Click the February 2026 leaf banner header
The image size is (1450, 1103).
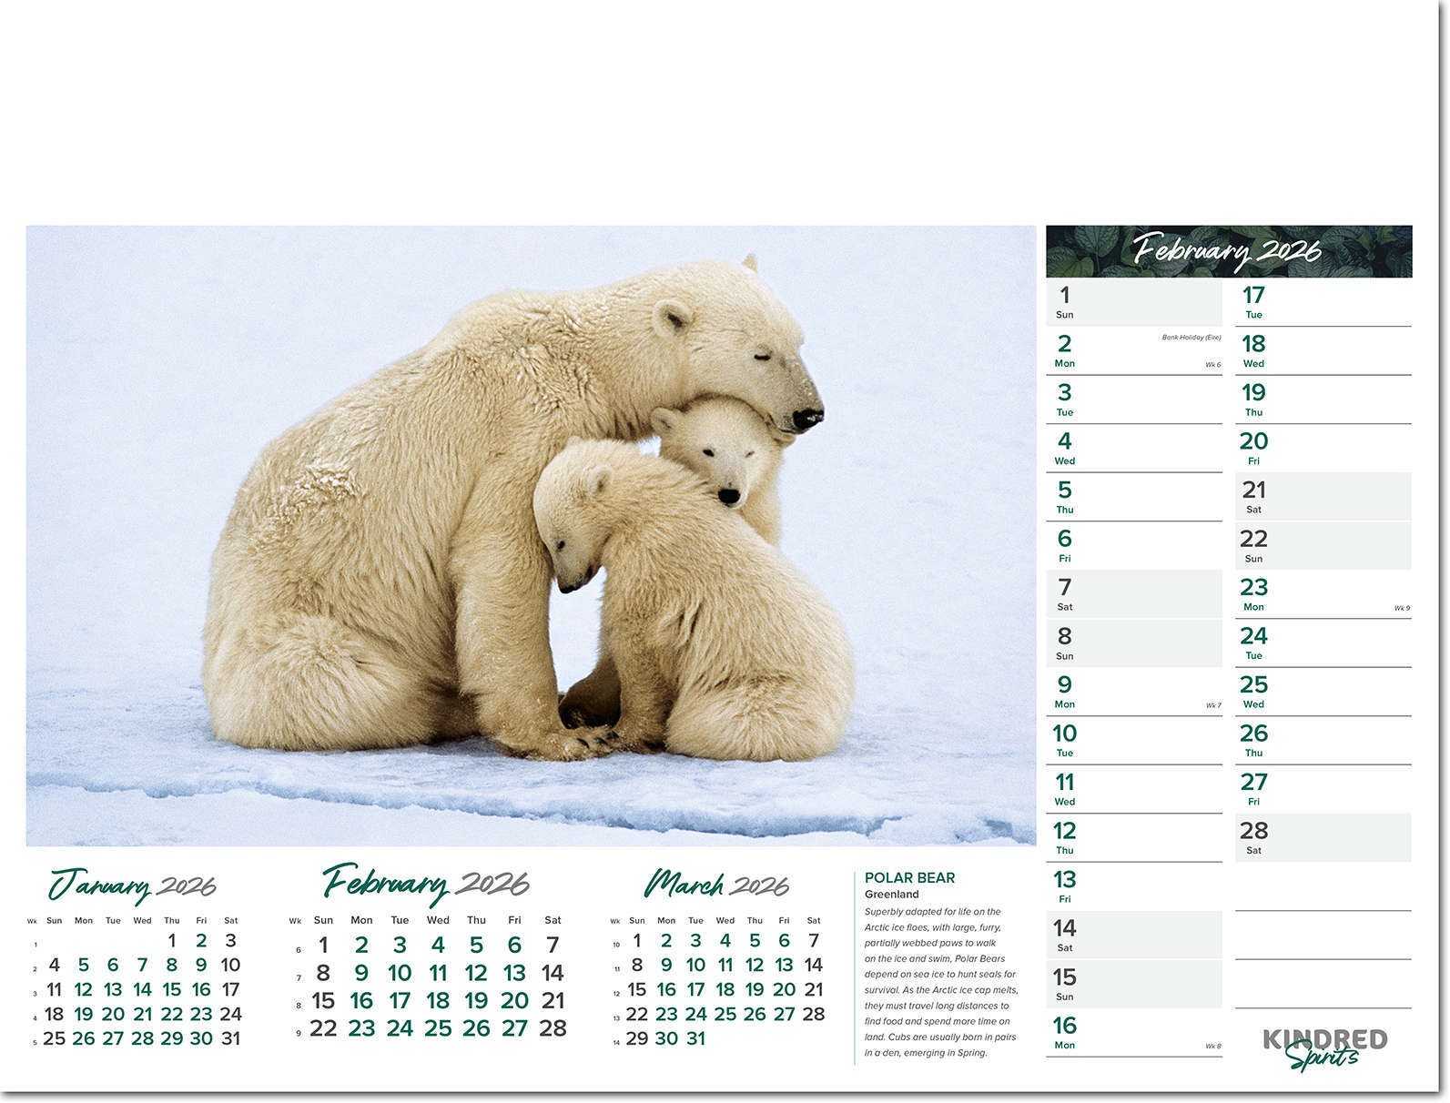point(1228,251)
